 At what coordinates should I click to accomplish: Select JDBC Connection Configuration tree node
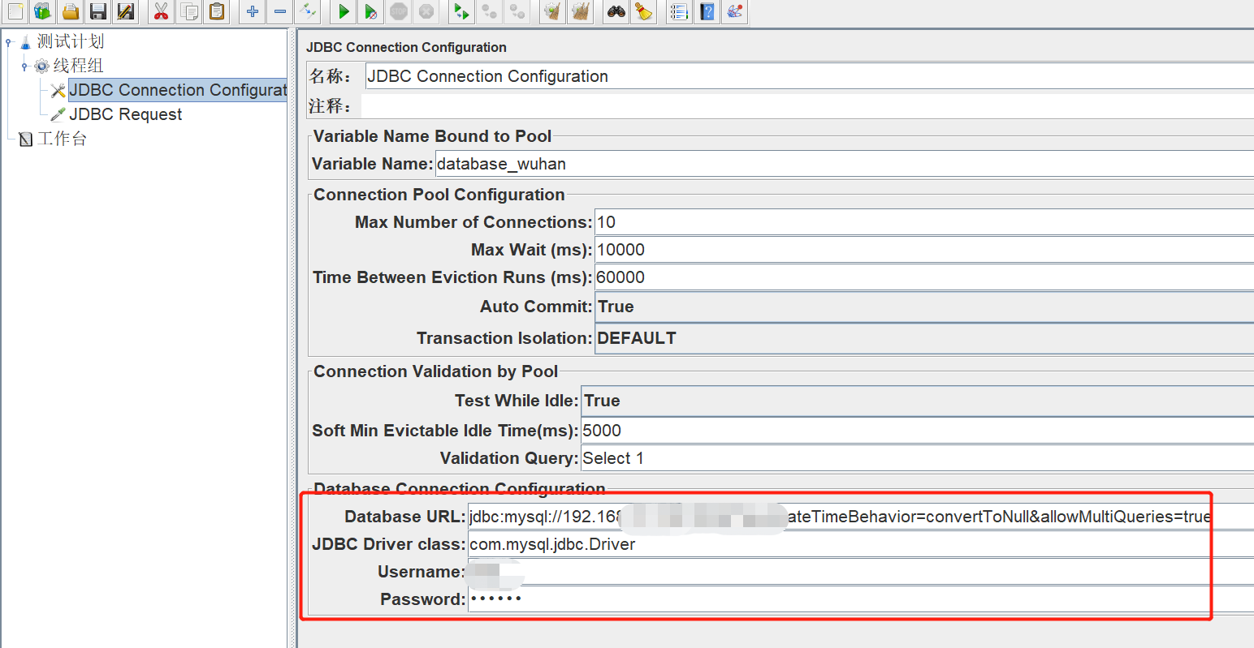tap(177, 90)
